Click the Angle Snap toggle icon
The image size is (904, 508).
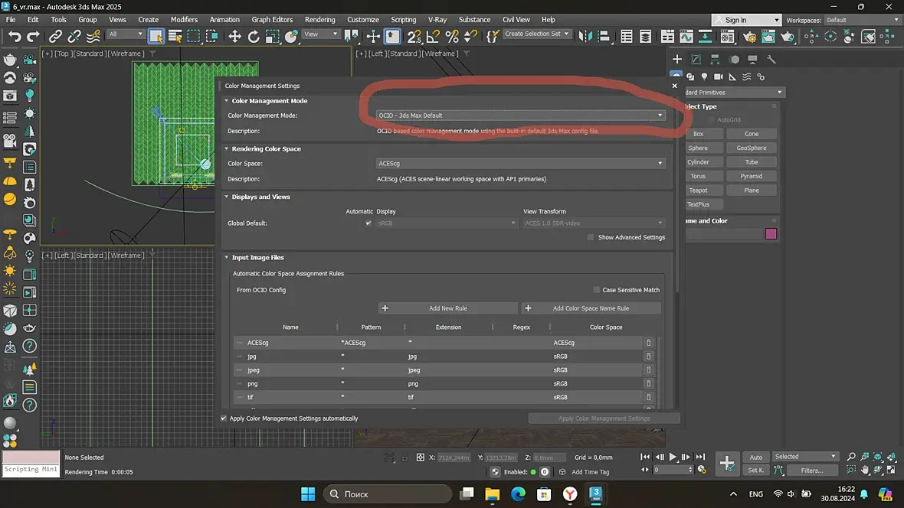[433, 36]
